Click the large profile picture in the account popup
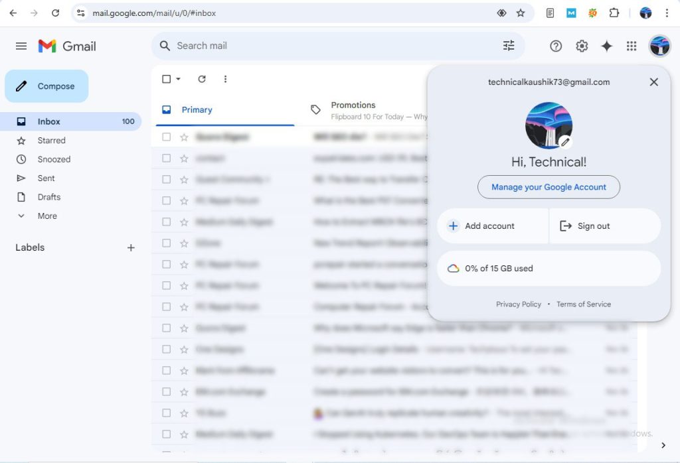The height and width of the screenshot is (463, 680). coord(549,125)
